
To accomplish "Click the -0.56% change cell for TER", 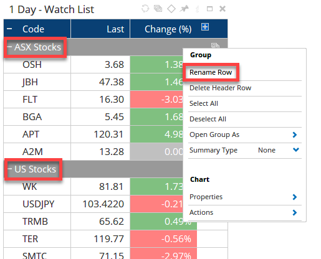I will pos(163,238).
